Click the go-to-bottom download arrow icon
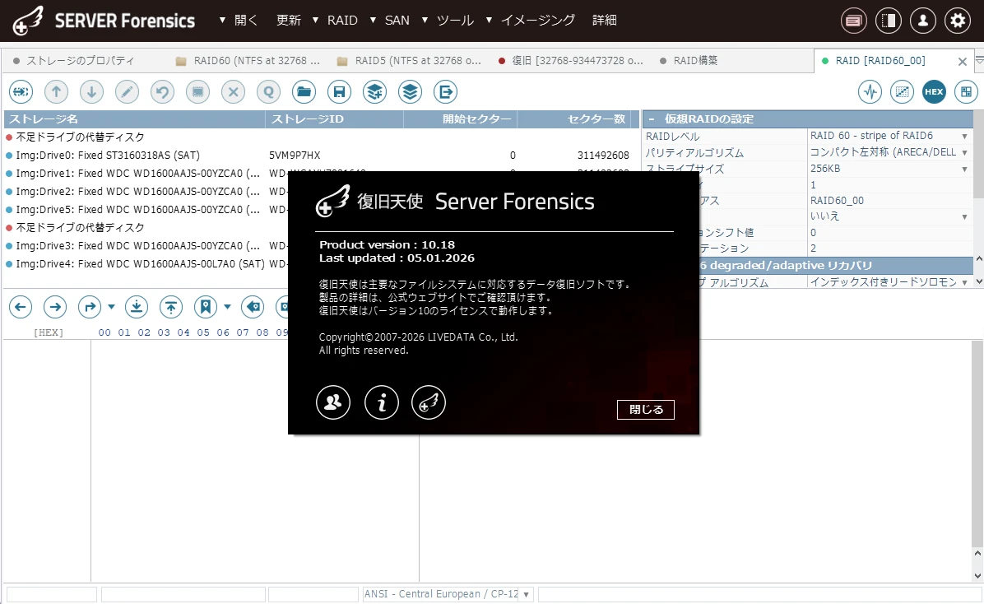Image resolution: width=984 pixels, height=604 pixels. [137, 307]
